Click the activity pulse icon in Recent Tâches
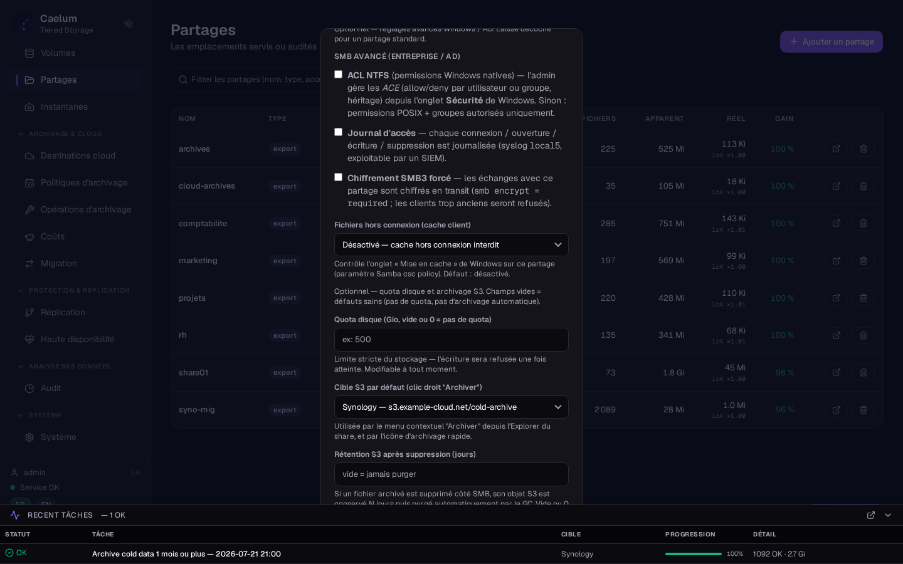Viewport: 903px width, 564px height. pyautogui.click(x=15, y=515)
